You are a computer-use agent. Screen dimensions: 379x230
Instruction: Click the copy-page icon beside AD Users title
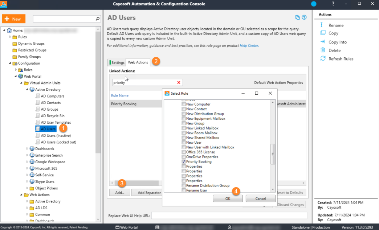(x=298, y=17)
